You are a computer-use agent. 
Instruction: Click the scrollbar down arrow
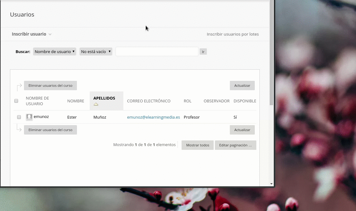pos(272,184)
